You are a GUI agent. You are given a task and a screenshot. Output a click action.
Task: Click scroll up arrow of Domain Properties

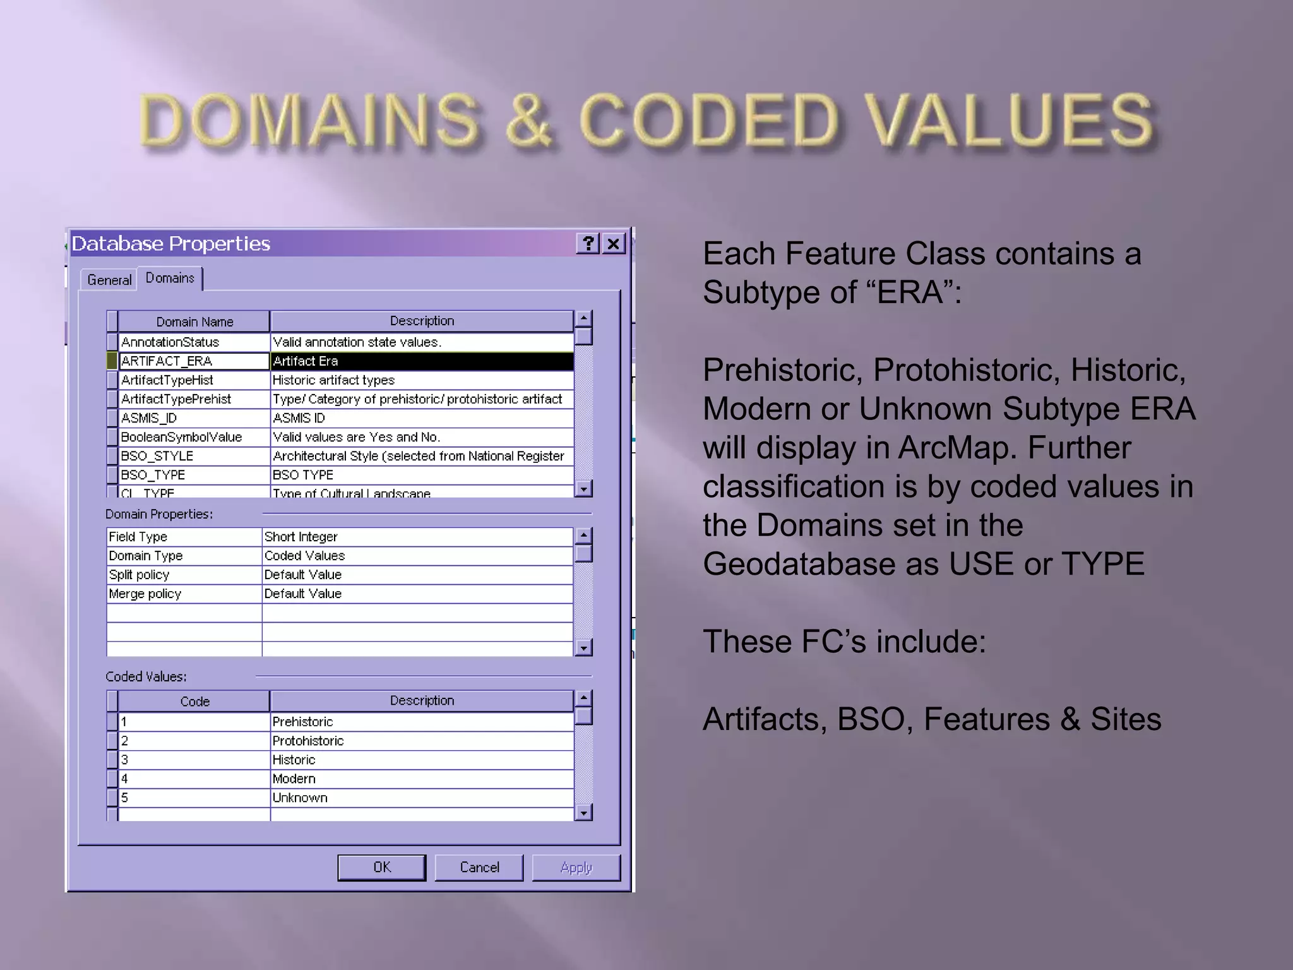tap(583, 536)
